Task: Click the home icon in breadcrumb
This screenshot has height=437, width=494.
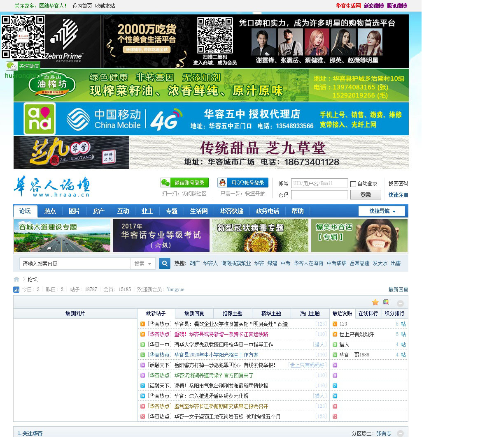Action: tap(16, 279)
